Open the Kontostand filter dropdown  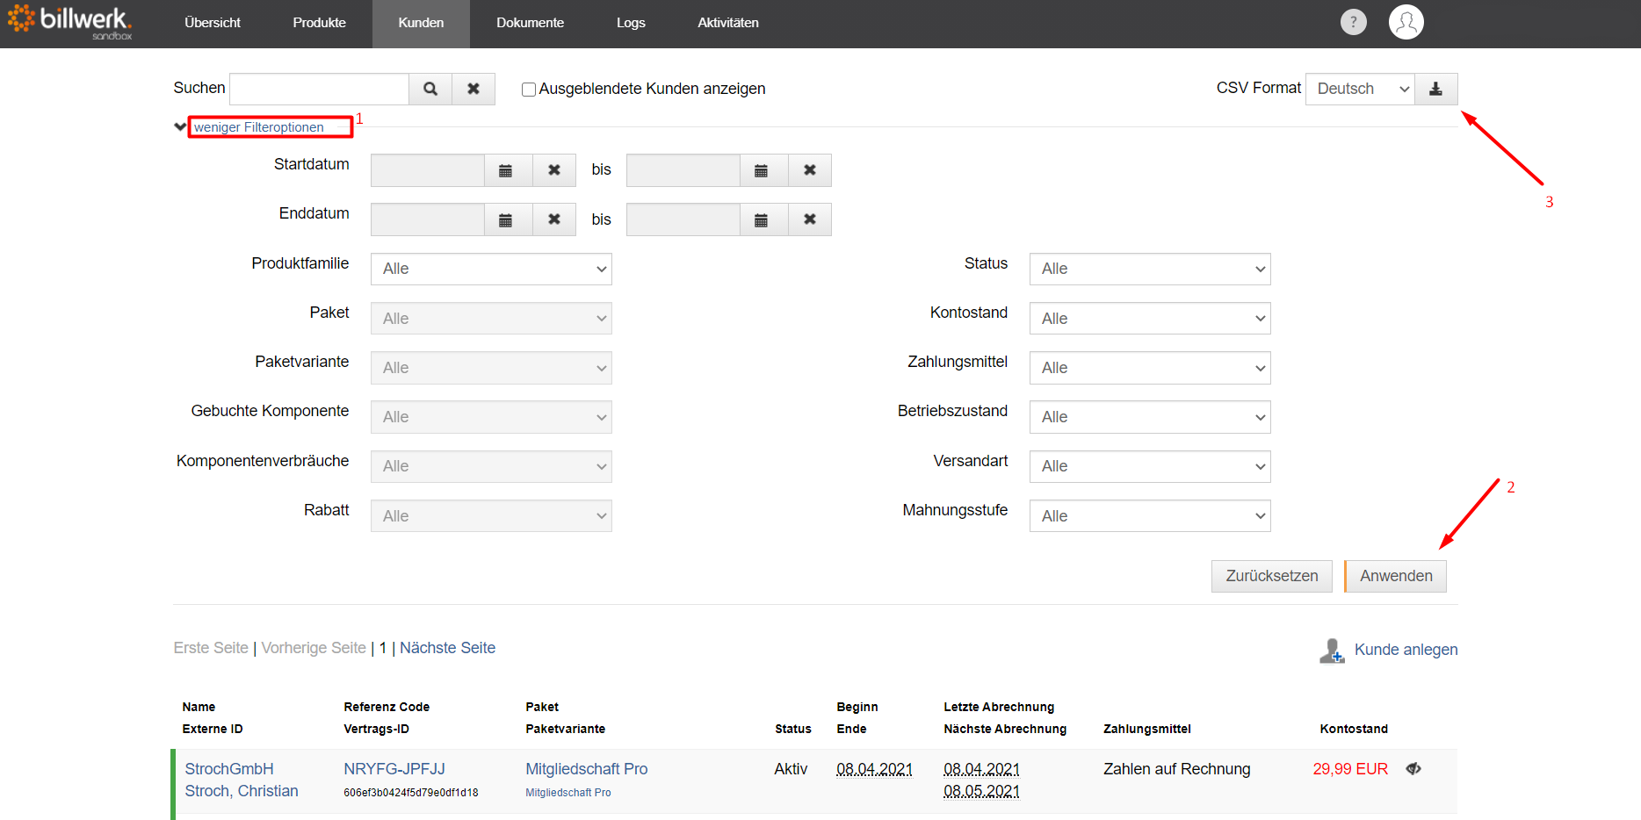(1150, 319)
